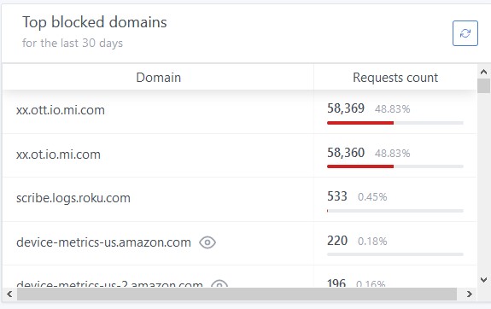Click the Top blocked domains heading
This screenshot has height=309, width=491.
coord(95,22)
